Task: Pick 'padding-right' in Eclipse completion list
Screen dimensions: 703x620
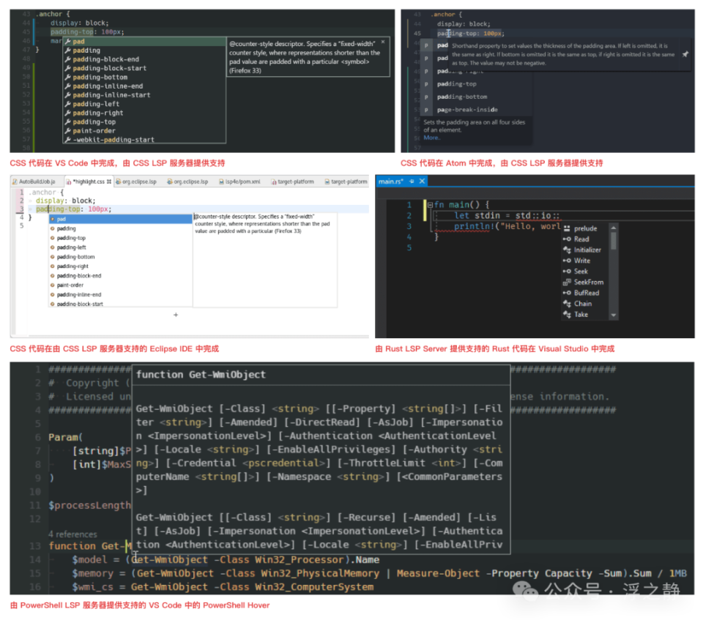Action: [121, 266]
